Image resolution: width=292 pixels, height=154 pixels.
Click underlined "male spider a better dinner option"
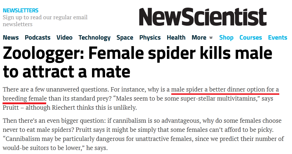[225, 89]
